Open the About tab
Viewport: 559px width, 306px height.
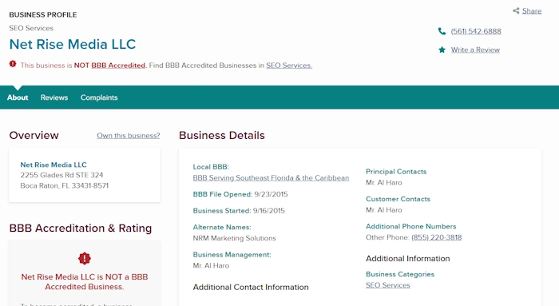pos(18,97)
